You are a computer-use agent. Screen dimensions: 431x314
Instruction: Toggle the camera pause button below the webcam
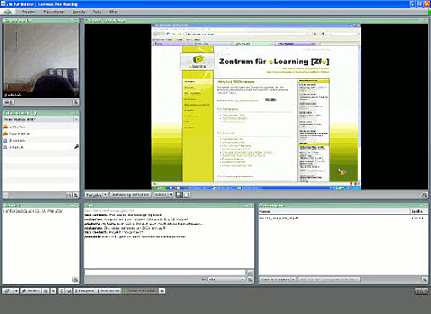(x=8, y=102)
